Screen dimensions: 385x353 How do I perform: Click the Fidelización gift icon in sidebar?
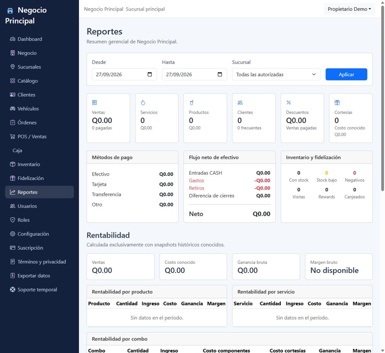pos(12,178)
